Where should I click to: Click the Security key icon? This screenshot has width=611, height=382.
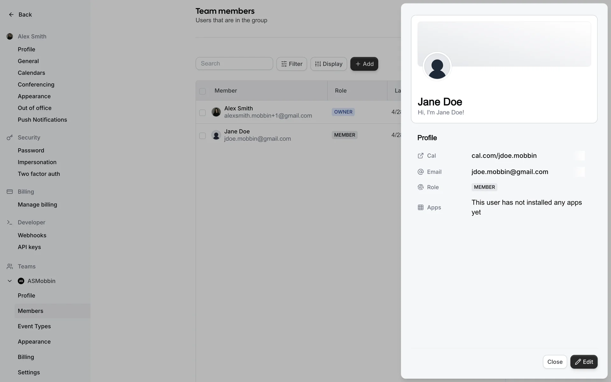[x=10, y=138]
